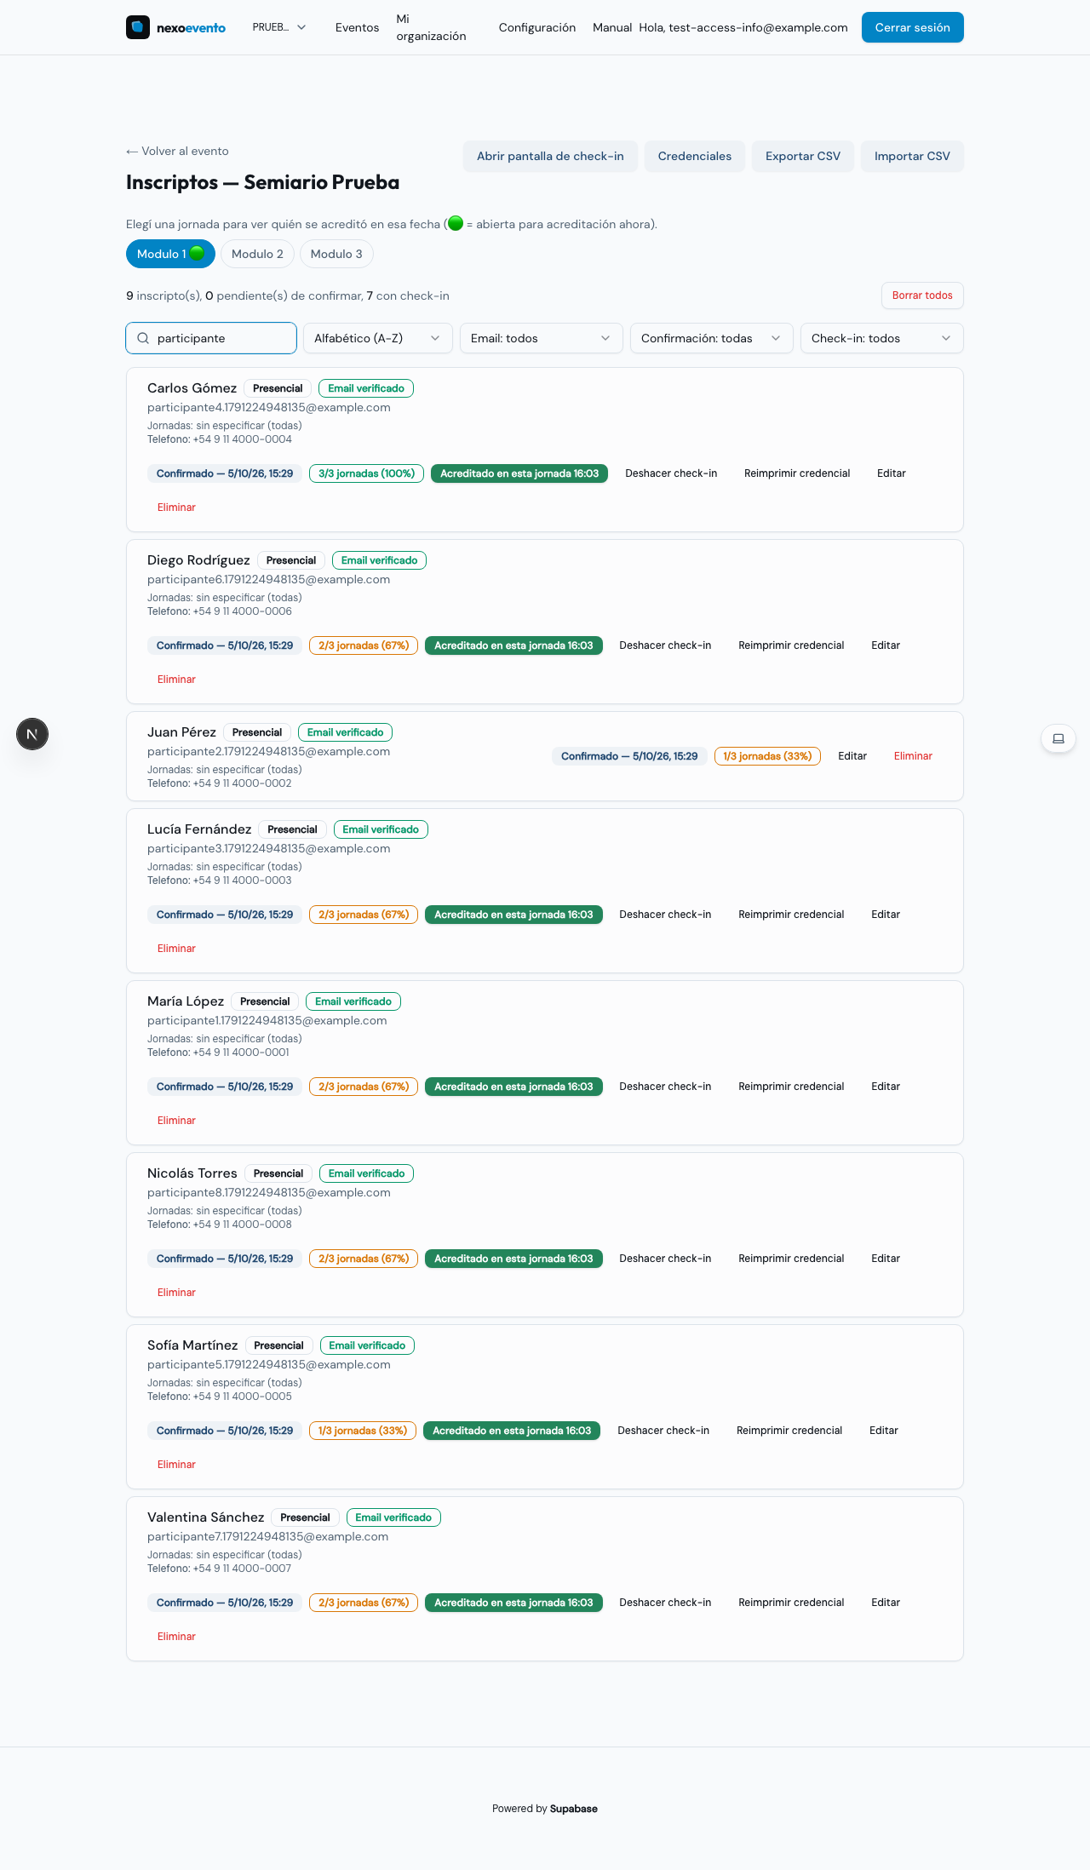Undo check-in for Lucía Fernández
1090x1870 pixels.
point(665,915)
